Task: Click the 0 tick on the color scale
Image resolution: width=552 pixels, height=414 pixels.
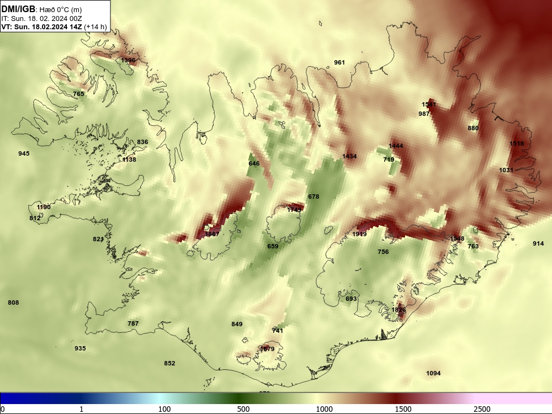Action: [x=3, y=409]
